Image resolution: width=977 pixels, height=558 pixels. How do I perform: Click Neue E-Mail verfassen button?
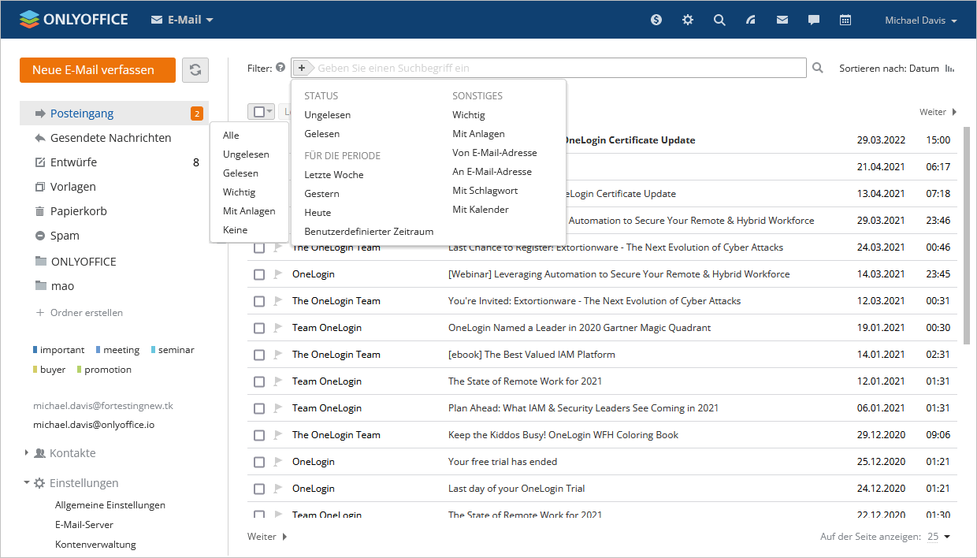pyautogui.click(x=98, y=69)
